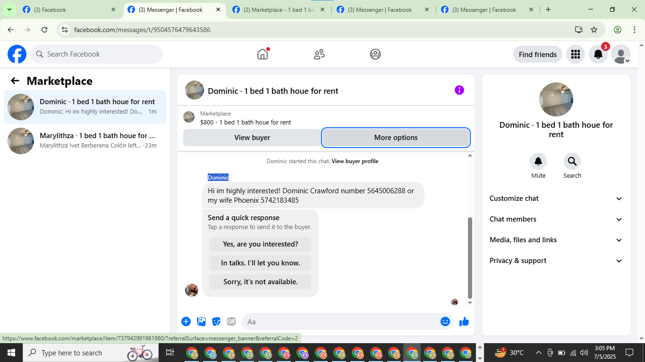Click the browser address bar URL
Screen dimensions: 645x362
(142, 30)
